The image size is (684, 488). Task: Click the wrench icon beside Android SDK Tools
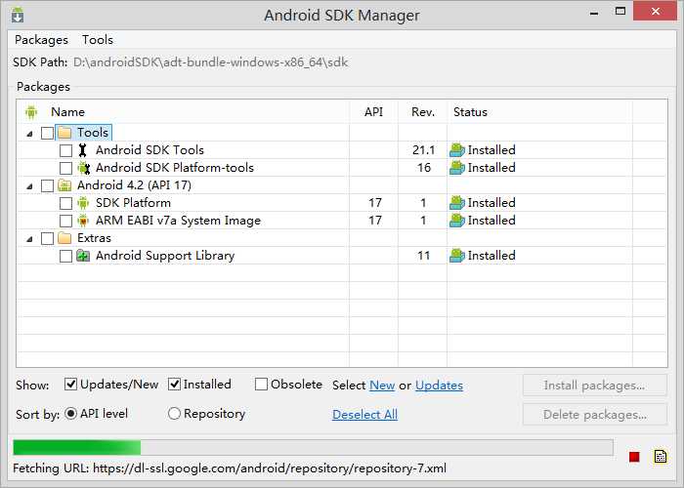tap(82, 150)
